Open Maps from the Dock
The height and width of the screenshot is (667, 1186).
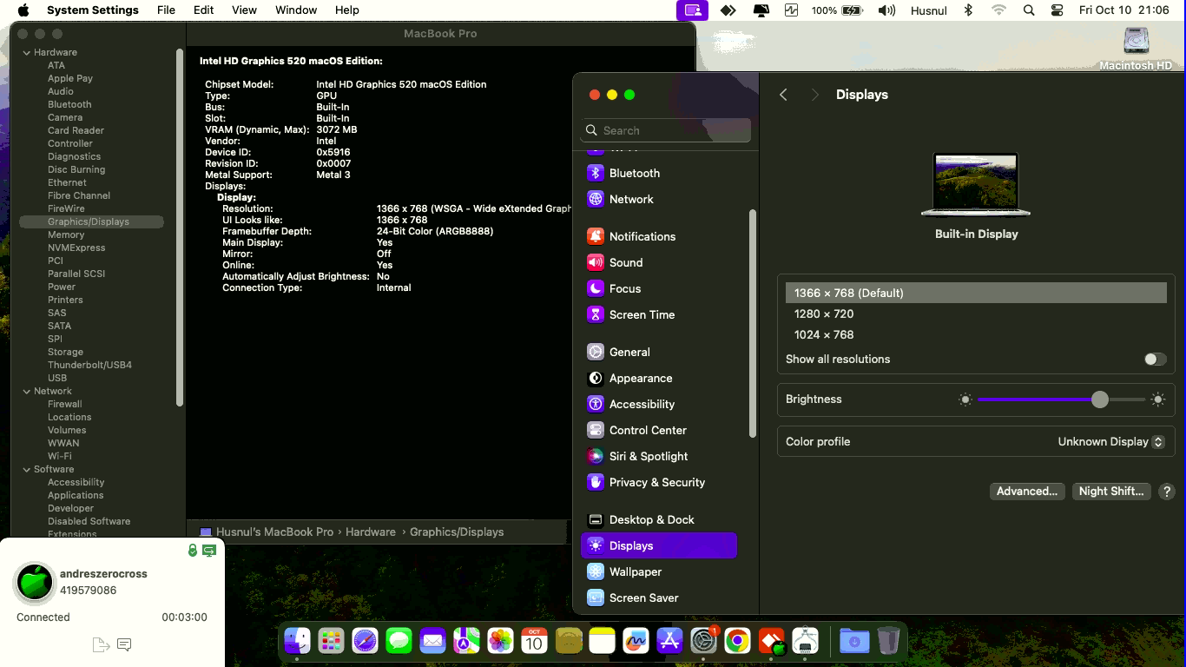[466, 641]
